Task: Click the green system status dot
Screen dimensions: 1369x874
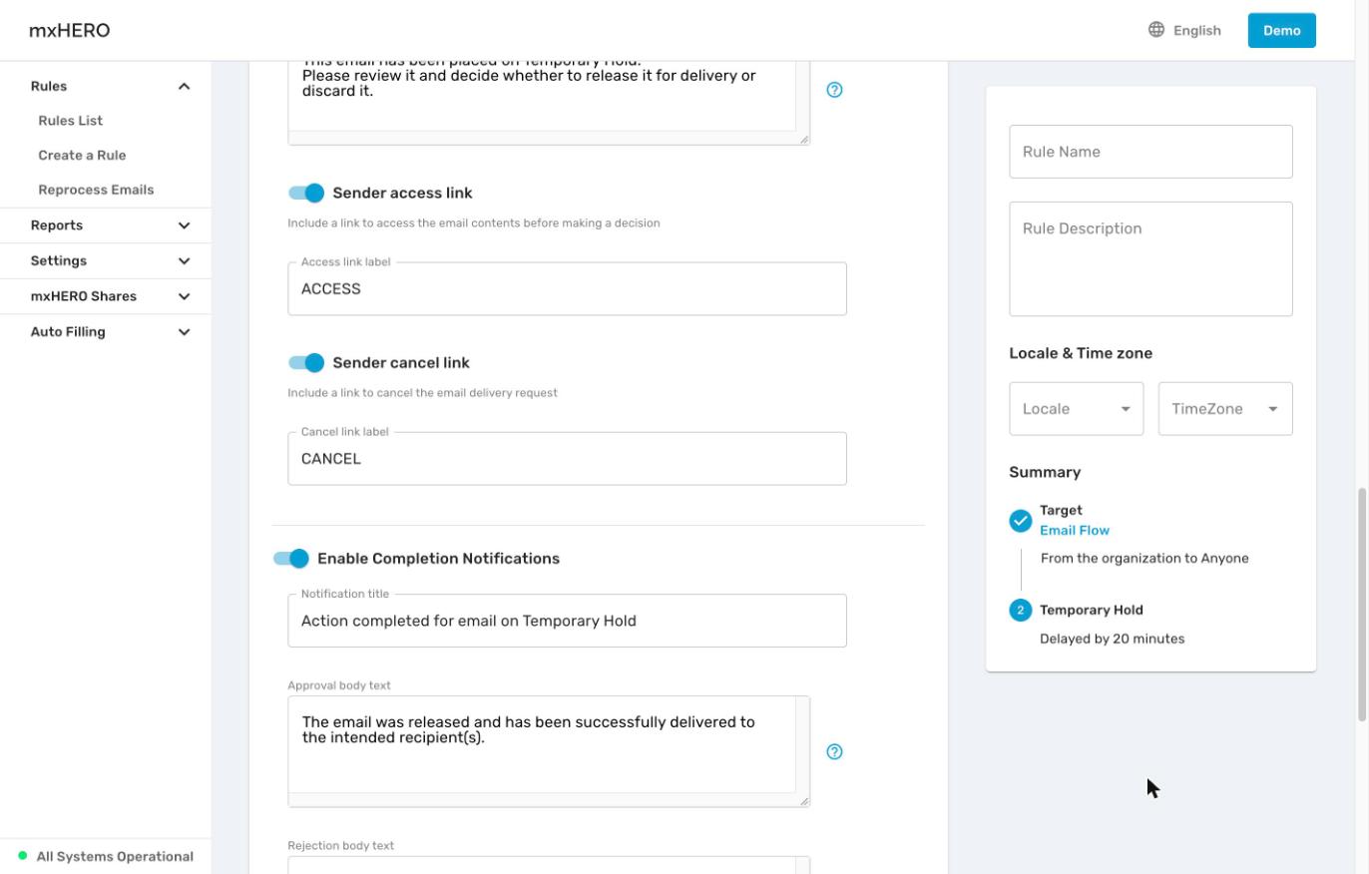Action: pyautogui.click(x=23, y=856)
